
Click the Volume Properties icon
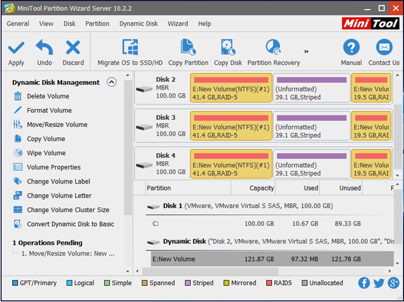18,167
